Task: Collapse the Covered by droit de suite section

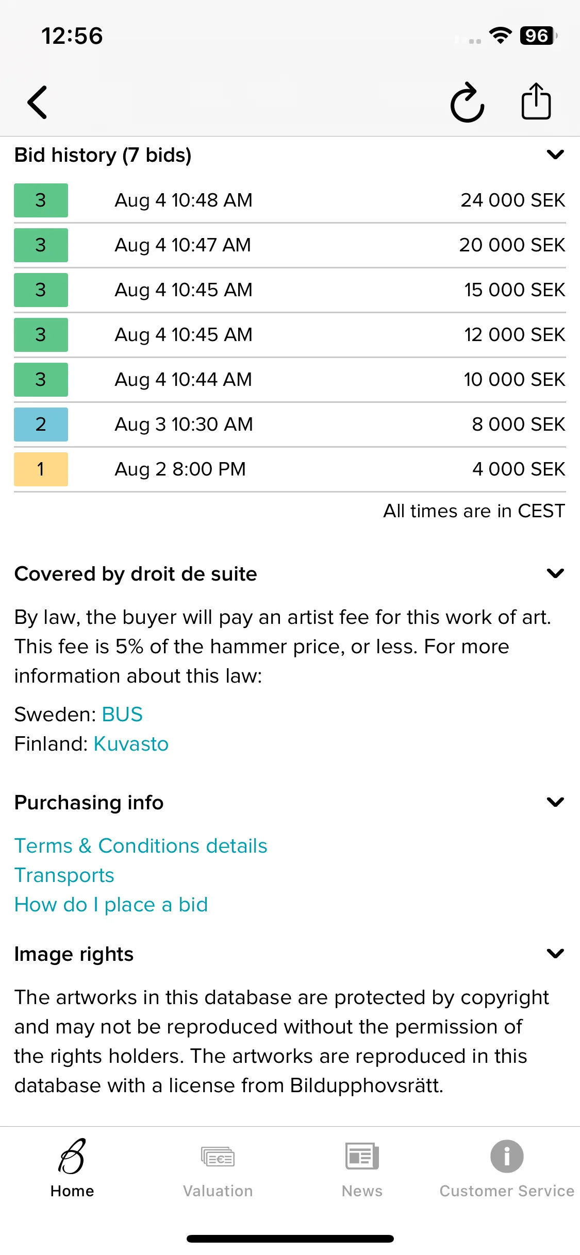Action: (555, 573)
